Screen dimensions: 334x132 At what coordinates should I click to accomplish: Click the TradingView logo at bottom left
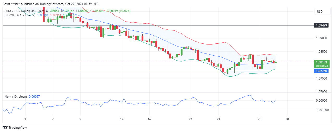[x=15, y=128]
